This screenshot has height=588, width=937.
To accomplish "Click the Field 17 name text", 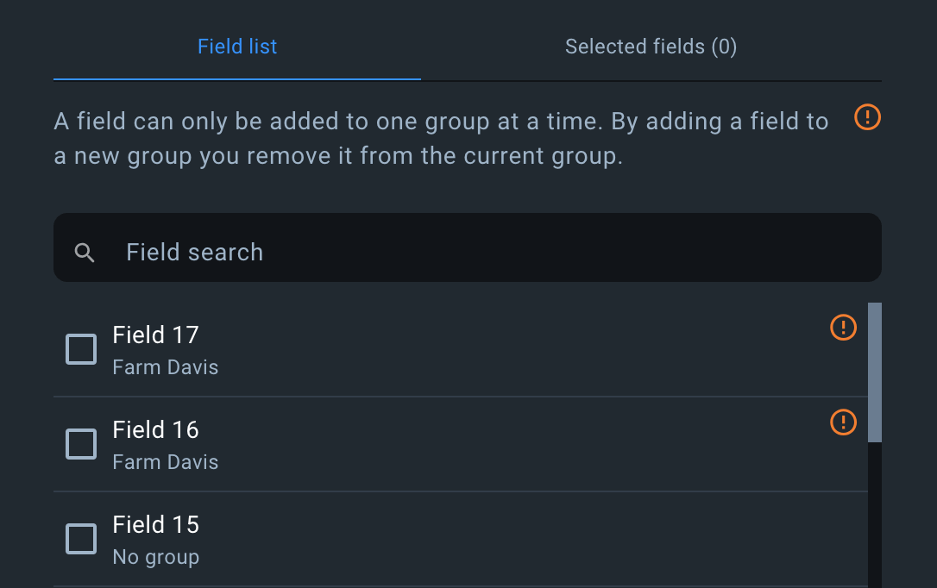I will pyautogui.click(x=155, y=335).
